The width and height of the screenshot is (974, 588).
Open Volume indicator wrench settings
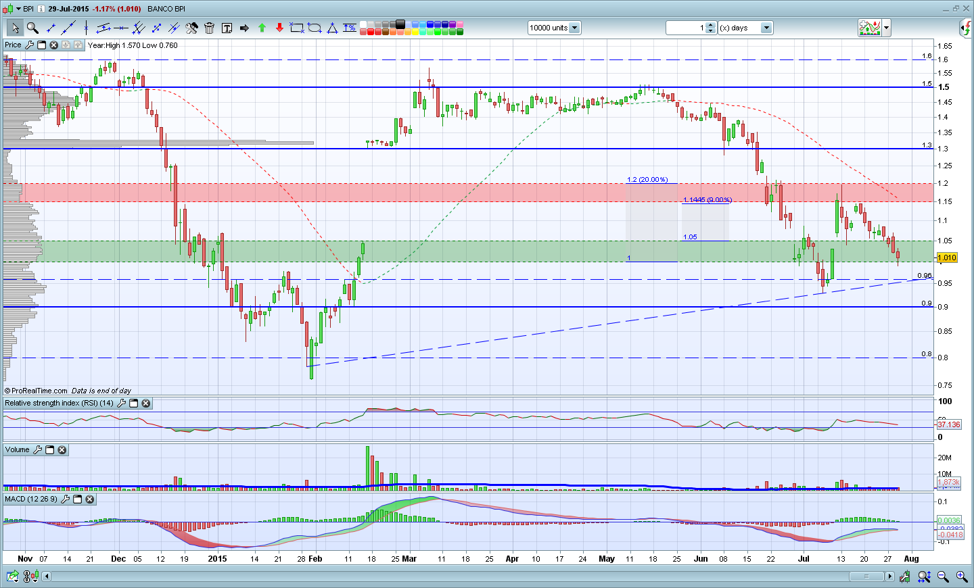click(x=37, y=450)
